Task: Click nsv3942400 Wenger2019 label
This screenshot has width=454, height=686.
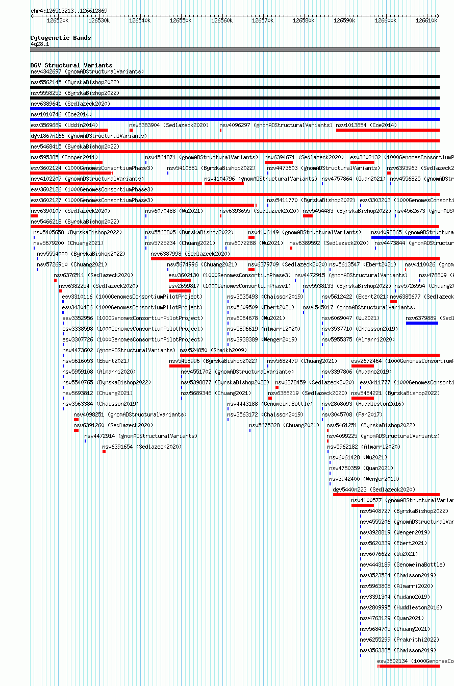Action: [x=364, y=479]
